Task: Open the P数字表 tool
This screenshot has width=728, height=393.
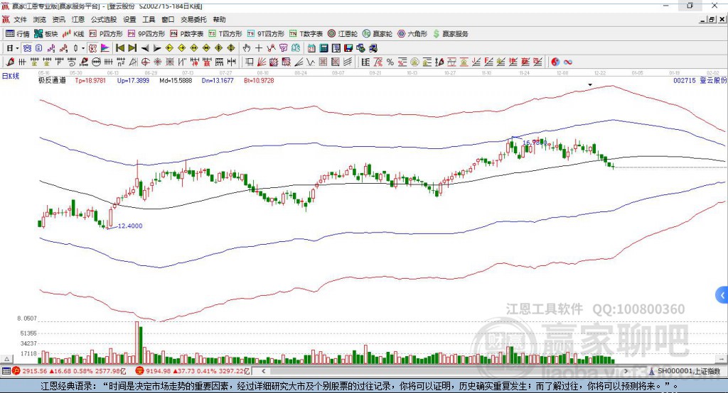Action: (x=187, y=34)
